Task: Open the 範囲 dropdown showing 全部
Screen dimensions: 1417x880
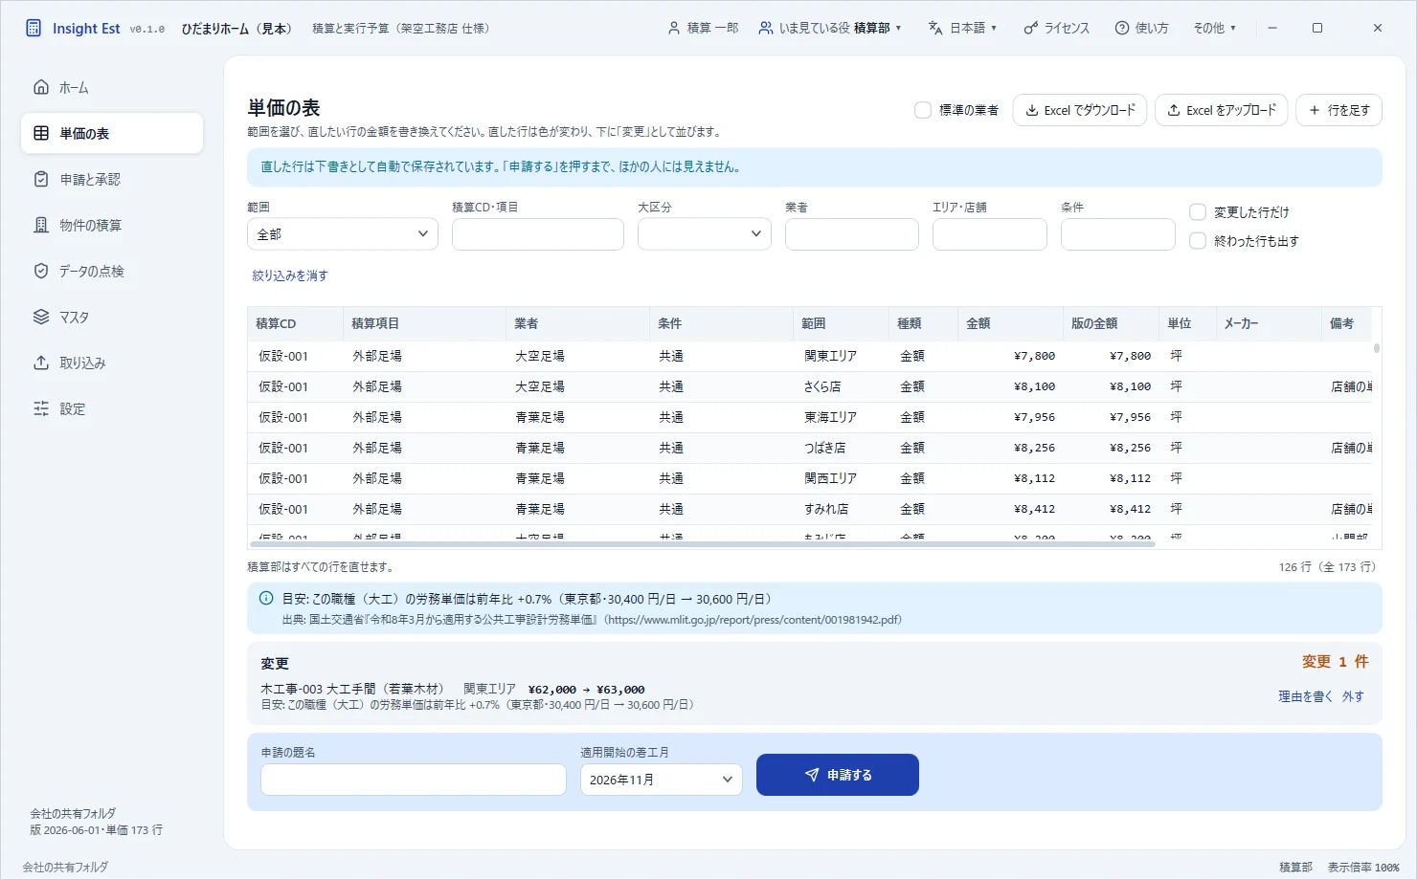Action: [x=343, y=234]
